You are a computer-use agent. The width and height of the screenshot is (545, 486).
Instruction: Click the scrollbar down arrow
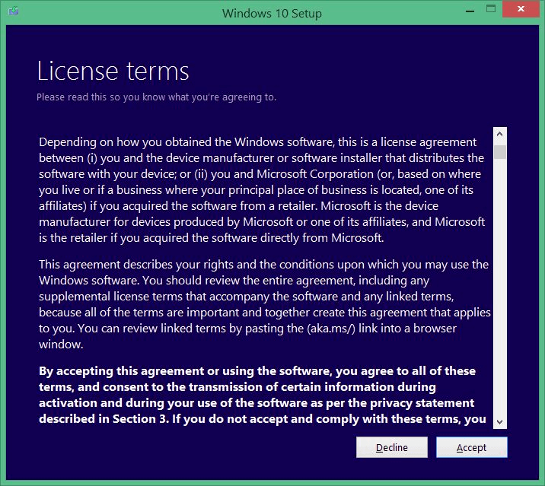[500, 422]
